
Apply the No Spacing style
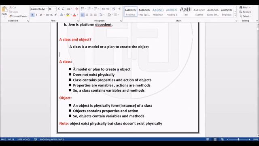coord(144,12)
